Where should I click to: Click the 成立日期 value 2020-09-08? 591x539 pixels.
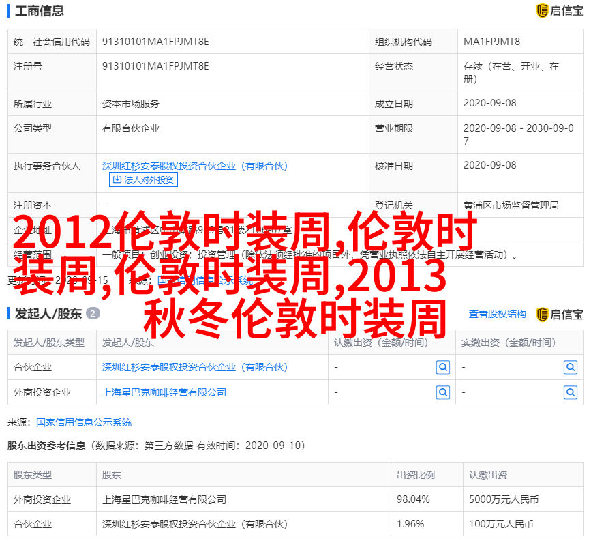(489, 103)
